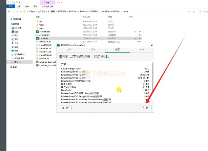Click the 上一步 button in installer
Image resolution: width=208 pixels, height=151 pixels.
65,108
